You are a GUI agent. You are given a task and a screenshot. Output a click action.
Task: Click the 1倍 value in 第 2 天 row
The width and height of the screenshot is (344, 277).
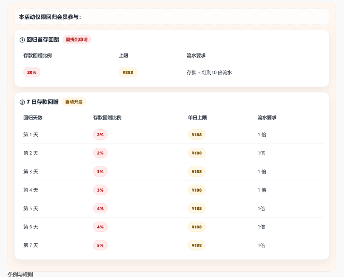pyautogui.click(x=261, y=153)
